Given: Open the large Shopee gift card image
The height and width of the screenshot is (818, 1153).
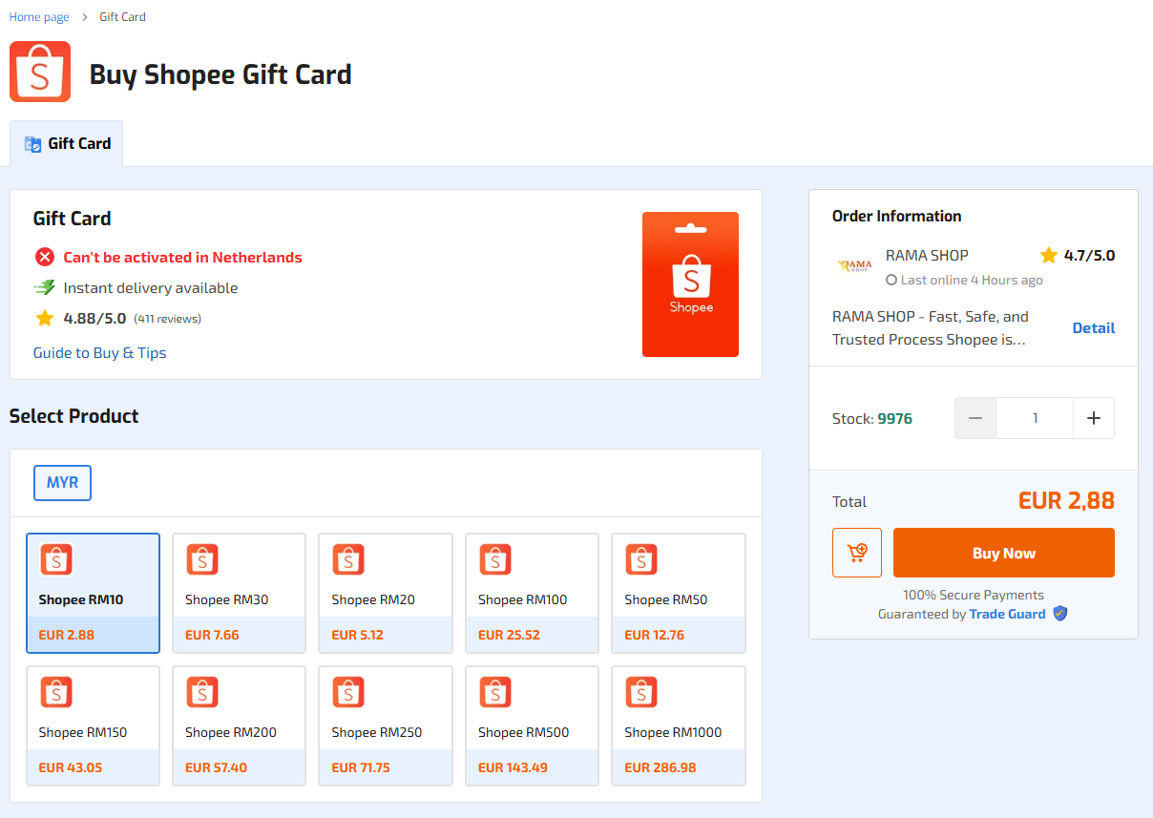Looking at the screenshot, I should point(690,284).
